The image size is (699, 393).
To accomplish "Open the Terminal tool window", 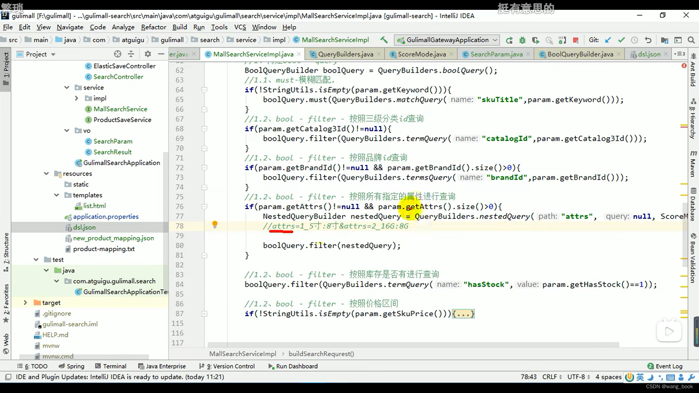I will coord(110,366).
